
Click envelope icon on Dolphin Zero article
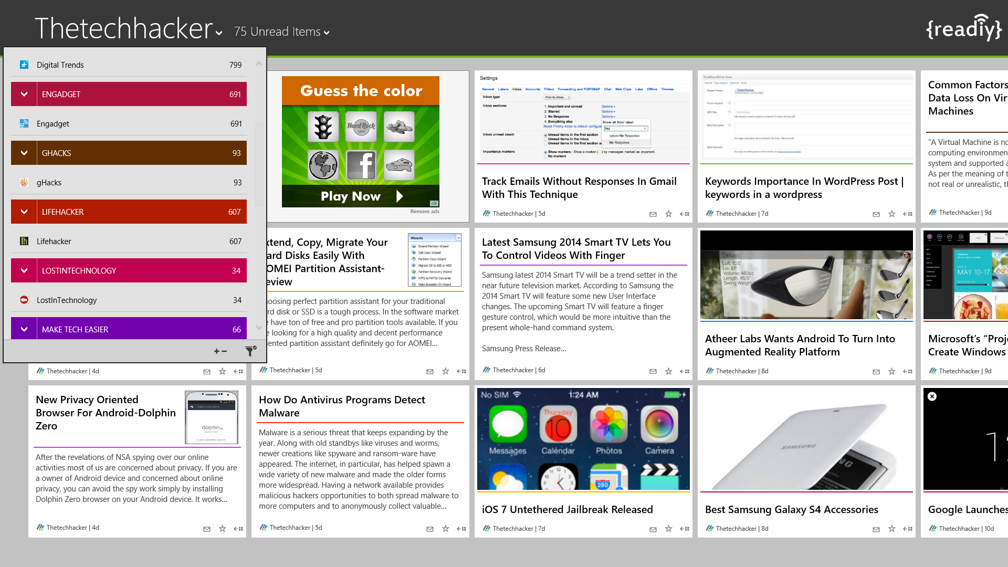[207, 529]
